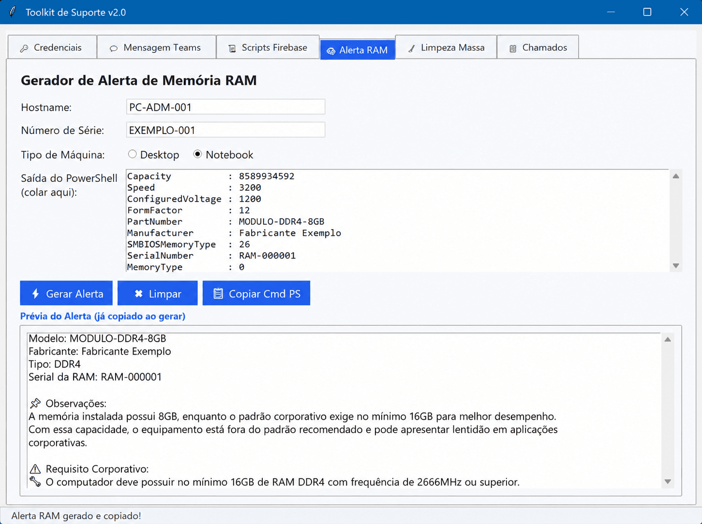
Task: Click the 'Hostname:' label
Action: 46,107
